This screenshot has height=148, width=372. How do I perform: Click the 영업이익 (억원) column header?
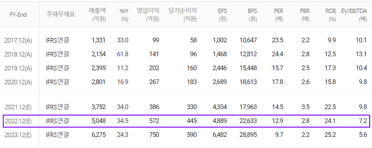coord(148,15)
